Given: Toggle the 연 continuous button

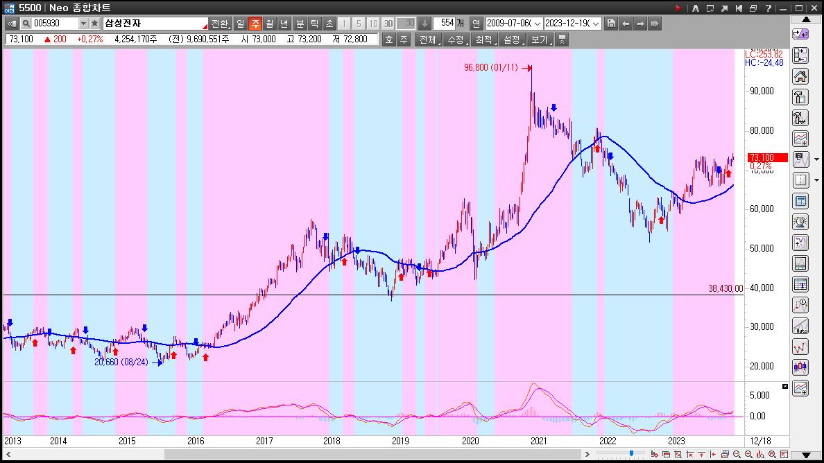Looking at the screenshot, I should click(476, 24).
